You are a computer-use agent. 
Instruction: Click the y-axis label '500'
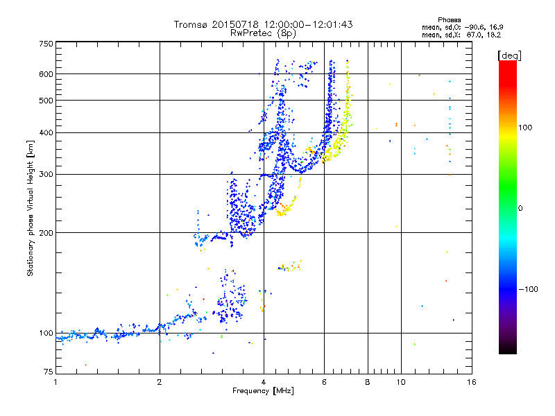coord(46,101)
